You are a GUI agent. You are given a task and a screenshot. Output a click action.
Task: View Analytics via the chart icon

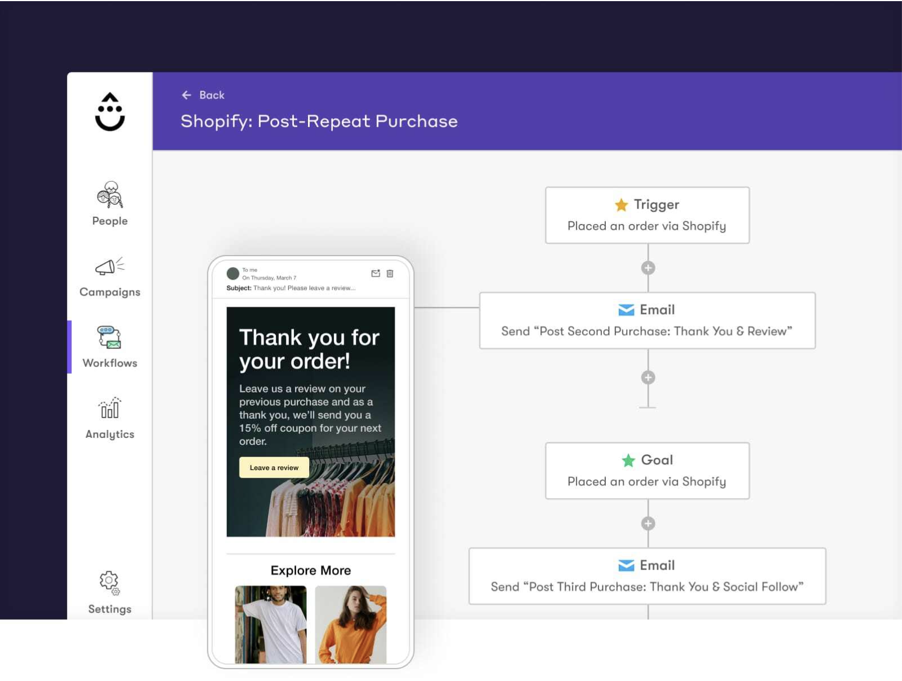(109, 410)
